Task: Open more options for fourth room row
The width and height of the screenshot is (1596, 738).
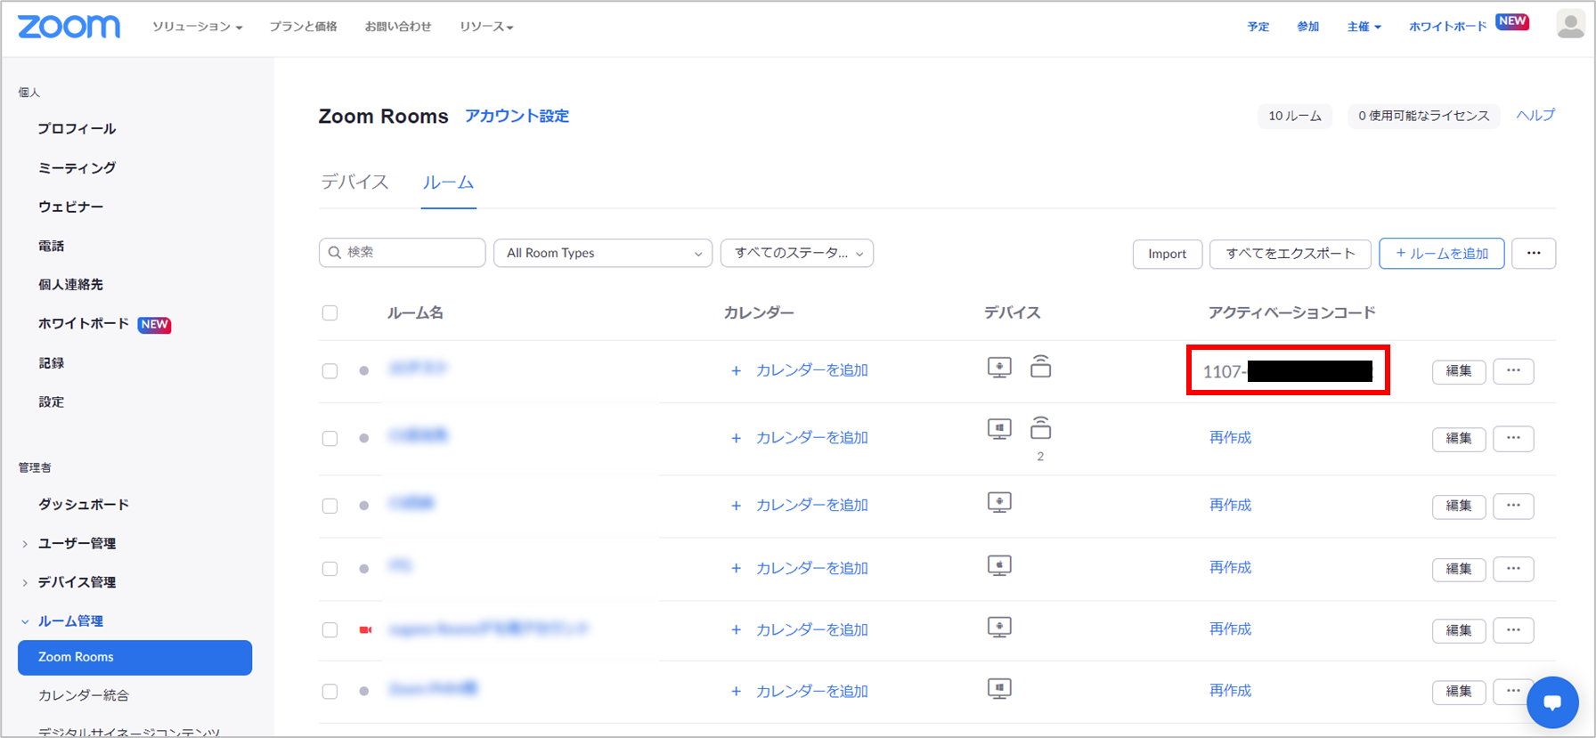Action: point(1513,569)
